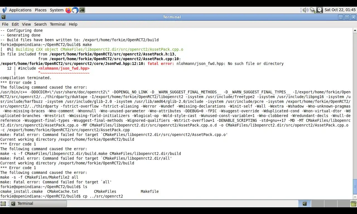
Task: Open the volume control applet
Action: [x=306, y=10]
